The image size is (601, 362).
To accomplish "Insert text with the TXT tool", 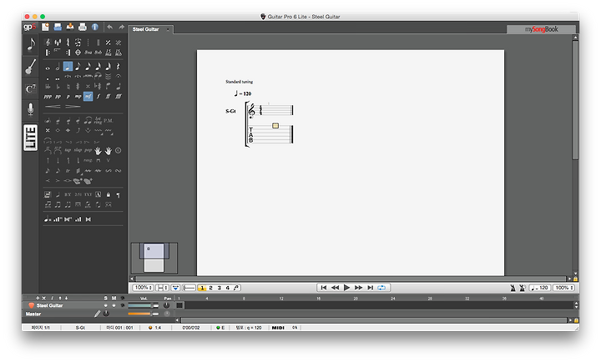I will 88,194.
